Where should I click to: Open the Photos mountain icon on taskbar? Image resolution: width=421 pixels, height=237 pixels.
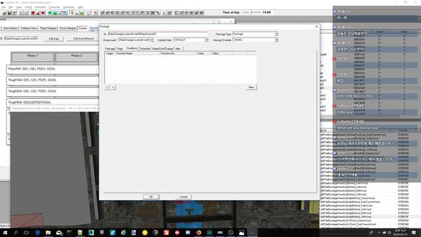(241, 232)
